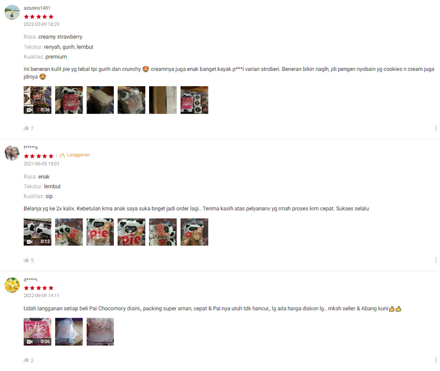Play the 0:36 review video
440x371 pixels.
point(38,100)
